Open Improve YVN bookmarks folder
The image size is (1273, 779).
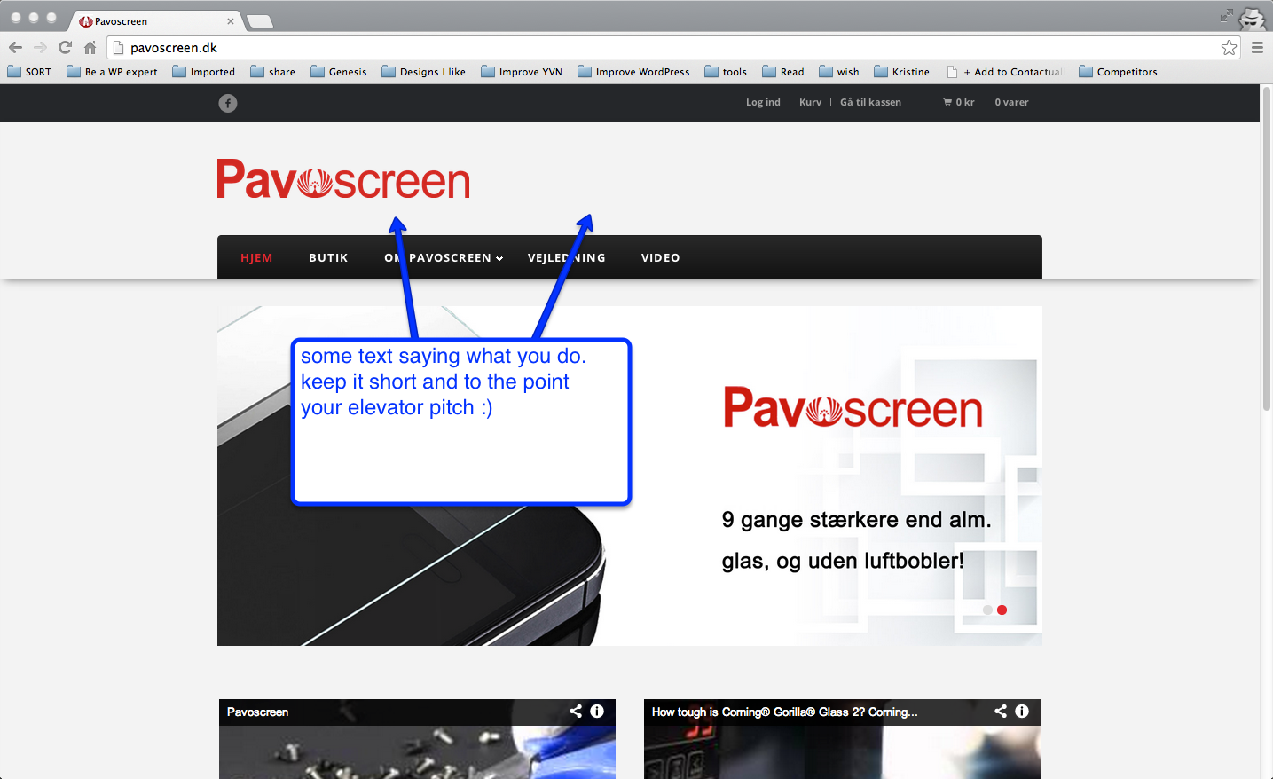coord(521,72)
